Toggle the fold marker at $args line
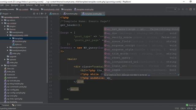The height and width of the screenshot is (110, 196). [x=59, y=33]
